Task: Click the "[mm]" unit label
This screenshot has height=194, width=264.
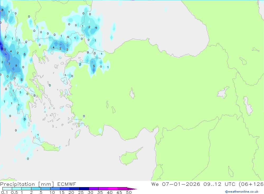Action: [x=46, y=184]
